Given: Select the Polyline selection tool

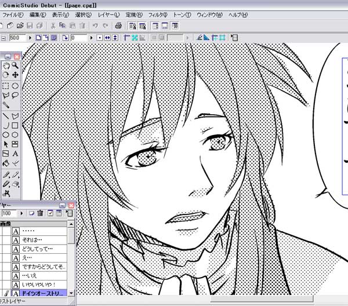Looking at the screenshot, I should 6,96.
